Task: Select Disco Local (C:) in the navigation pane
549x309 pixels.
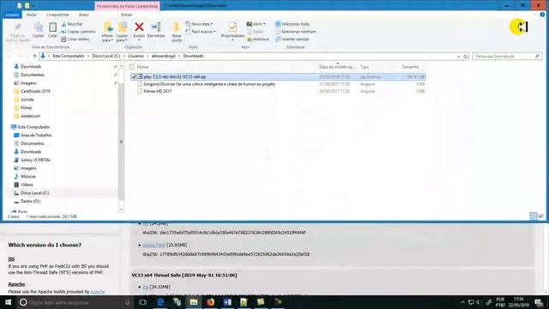Action: 34,193
